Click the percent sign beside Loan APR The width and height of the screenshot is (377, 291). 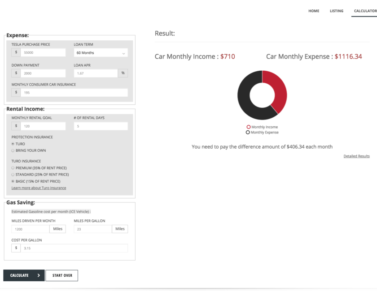coord(123,73)
